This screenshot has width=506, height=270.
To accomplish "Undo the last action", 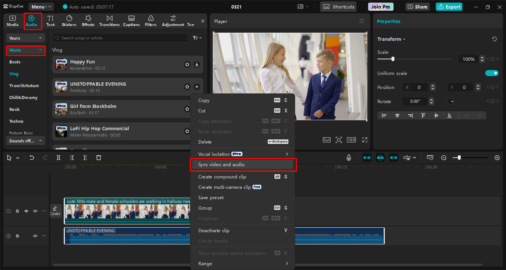I will (x=32, y=157).
